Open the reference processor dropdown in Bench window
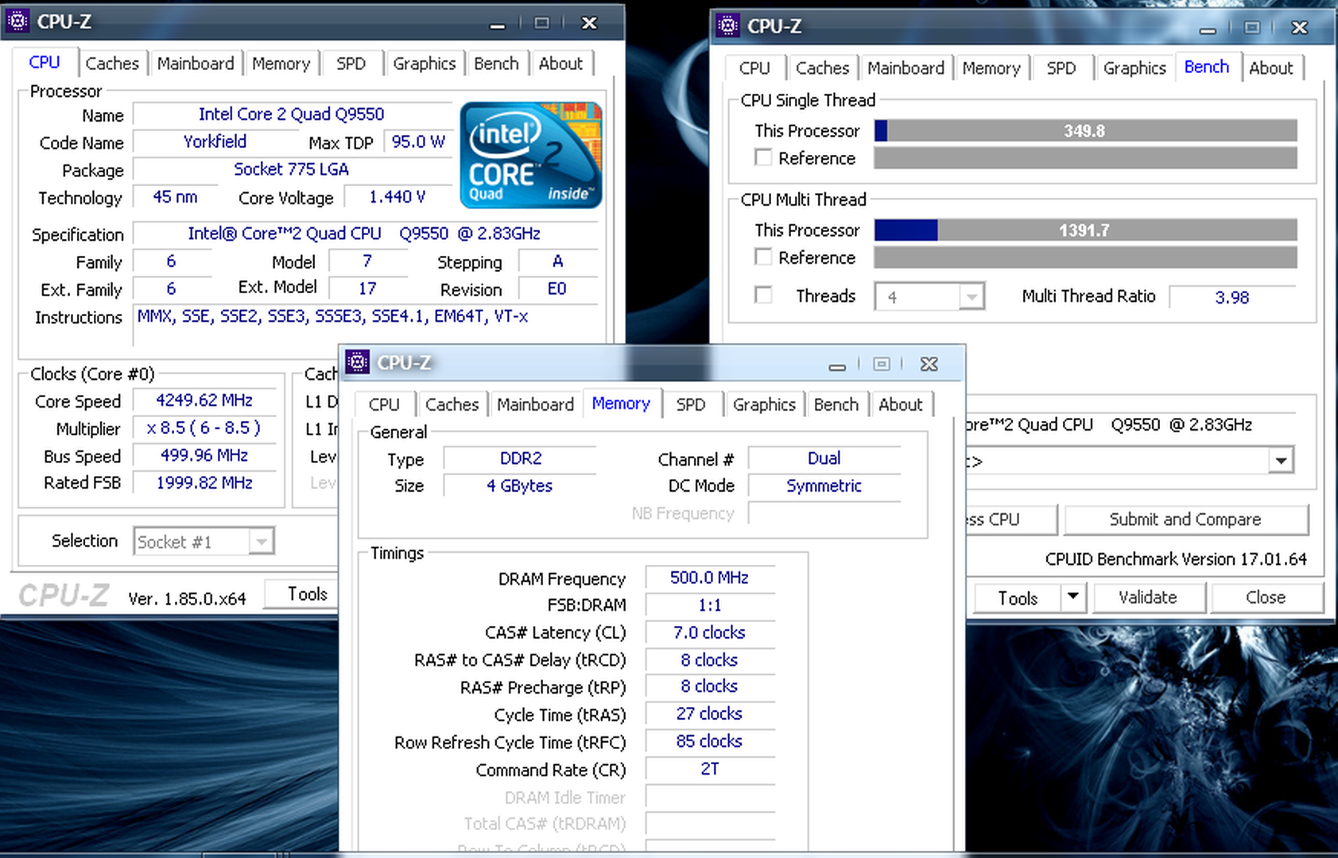 click(1280, 461)
